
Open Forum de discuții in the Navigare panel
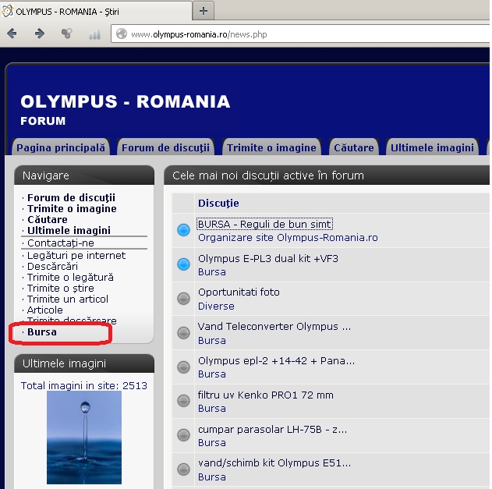tap(71, 198)
